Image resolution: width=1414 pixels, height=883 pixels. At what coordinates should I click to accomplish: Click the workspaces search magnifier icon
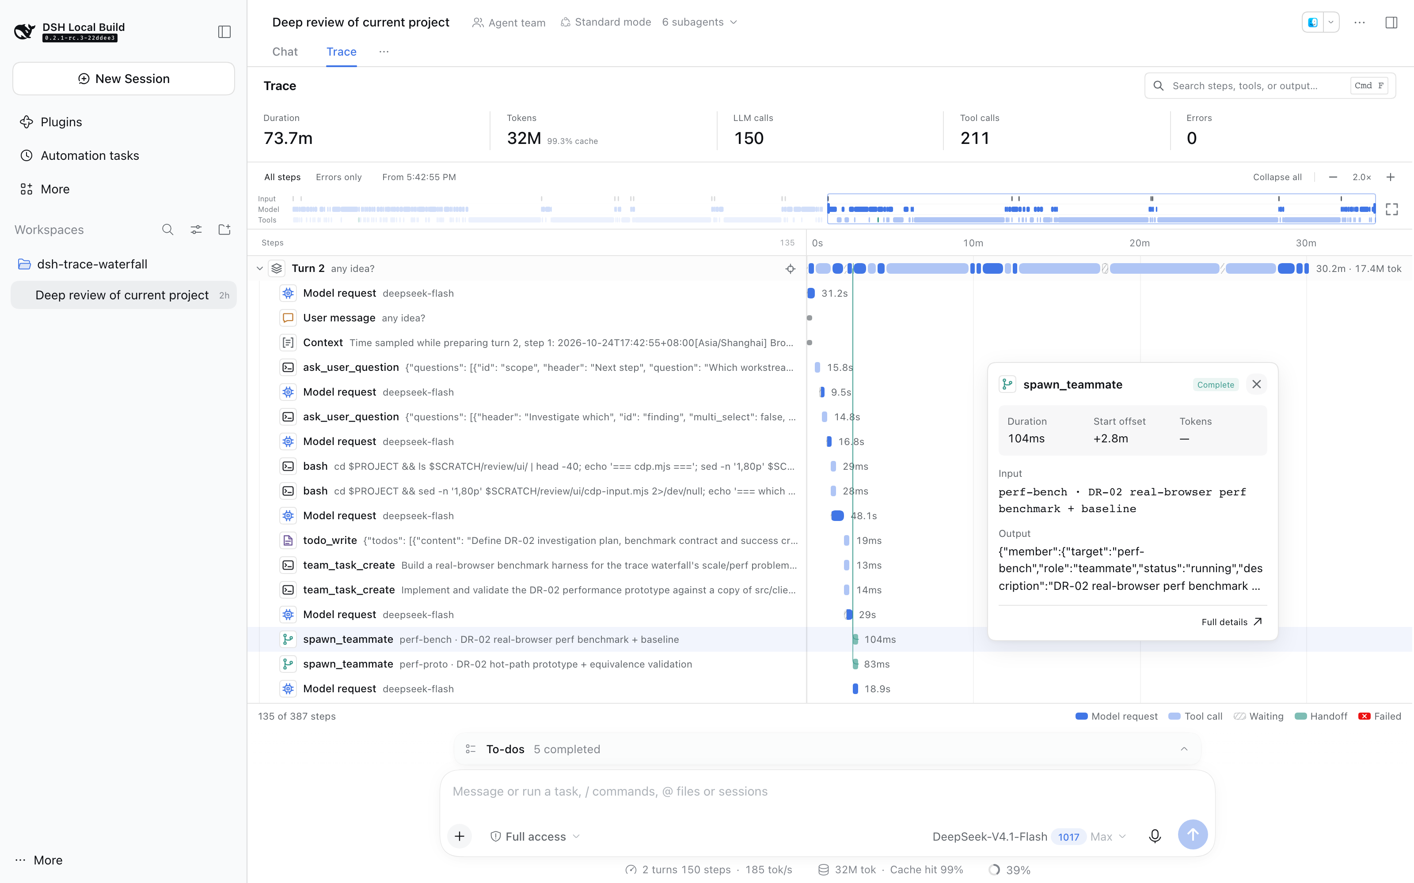[x=168, y=230]
